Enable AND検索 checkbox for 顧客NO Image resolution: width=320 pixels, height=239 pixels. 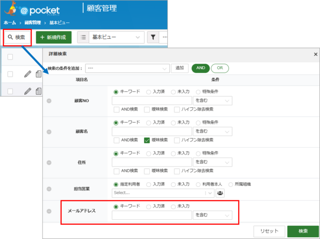pyautogui.click(x=117, y=109)
